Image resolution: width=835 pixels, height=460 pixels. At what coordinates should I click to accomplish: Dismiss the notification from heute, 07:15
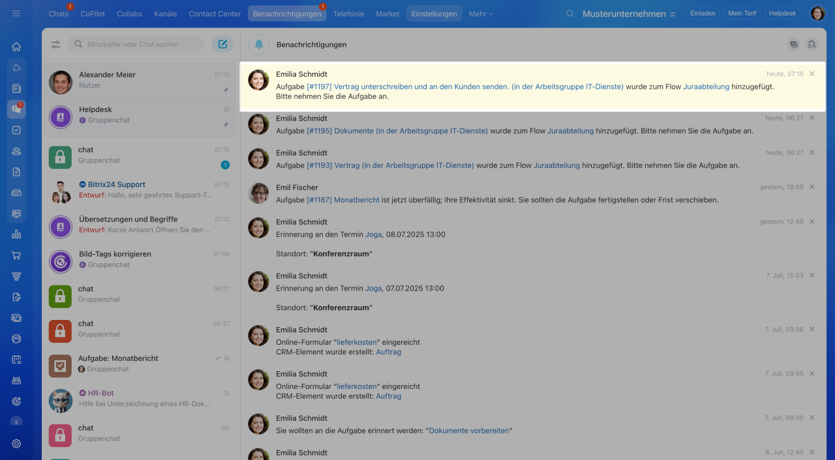point(812,74)
